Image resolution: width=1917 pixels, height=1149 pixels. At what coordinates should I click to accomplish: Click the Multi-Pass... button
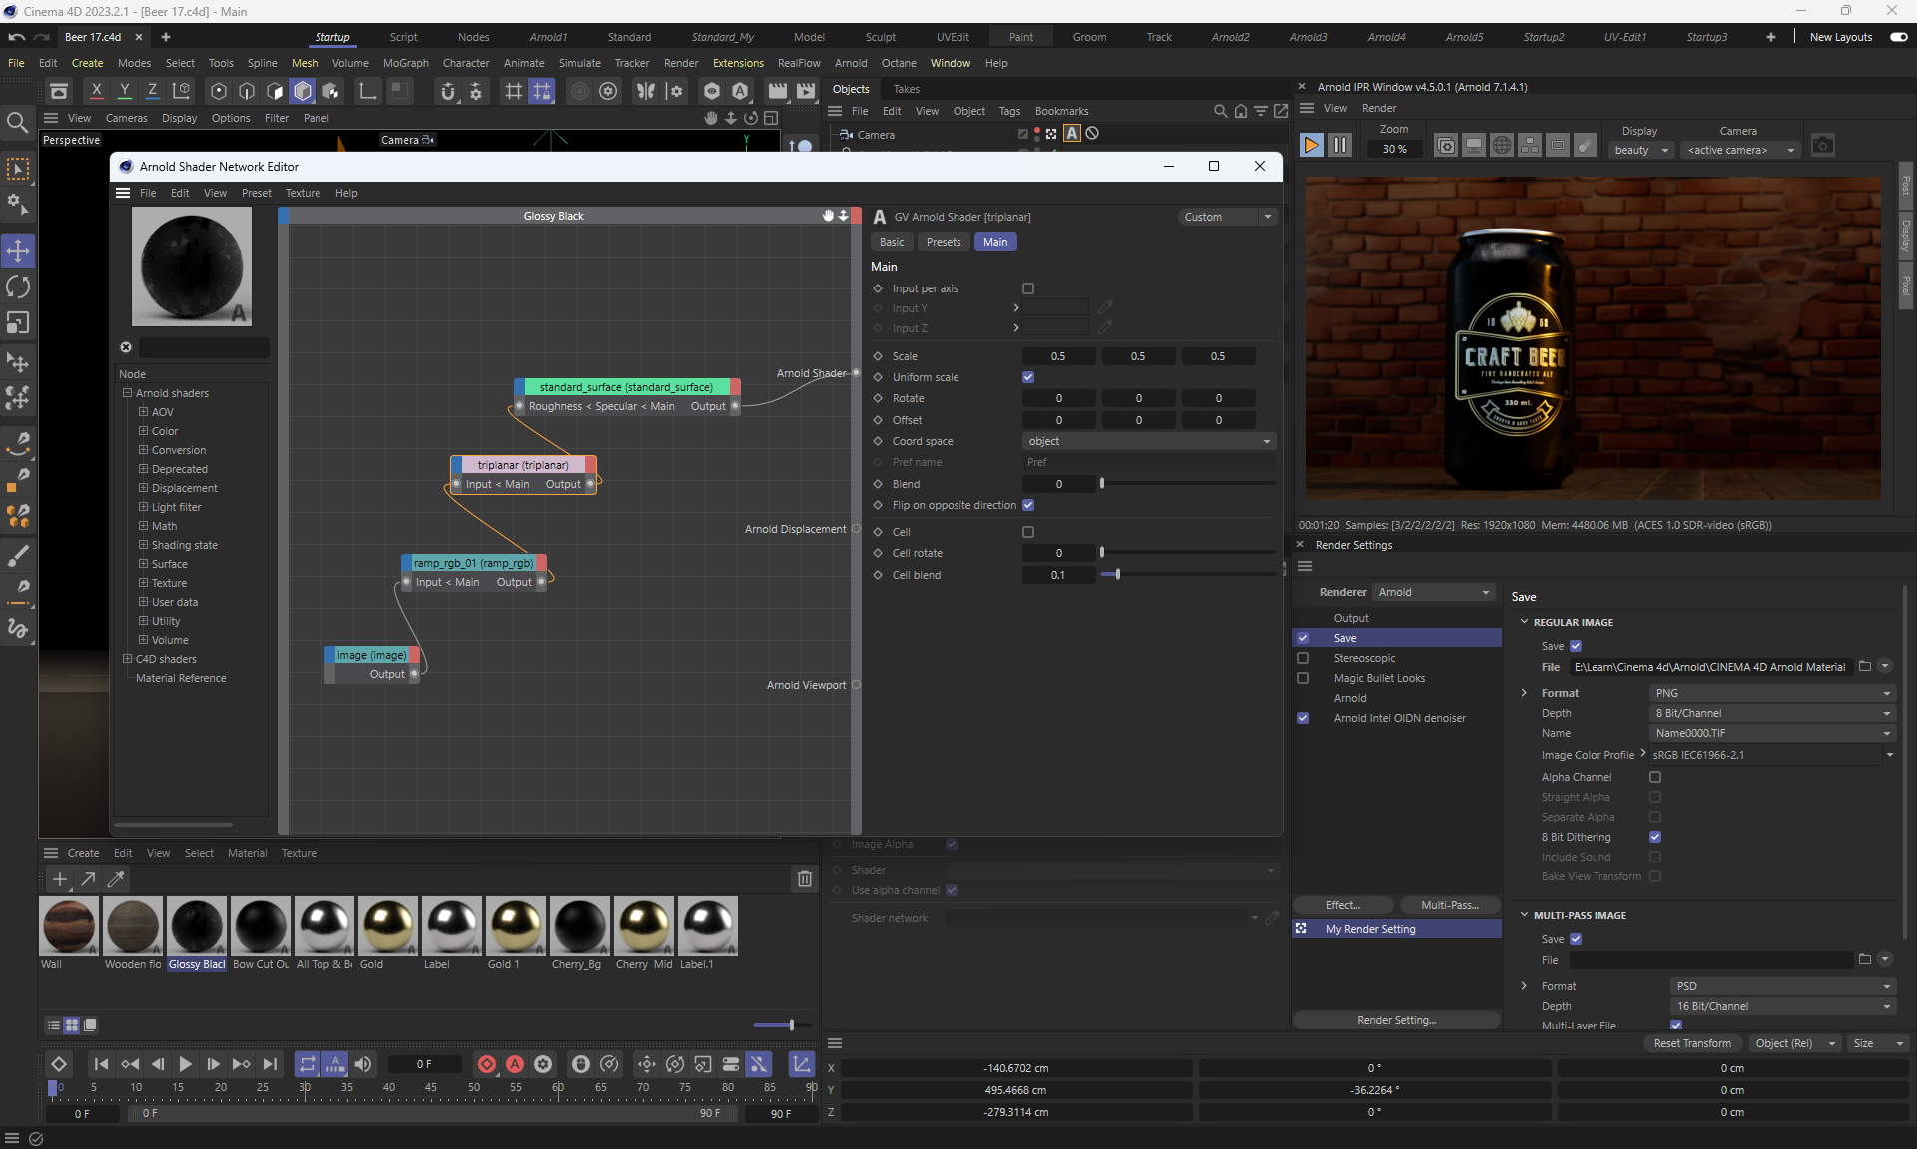pyautogui.click(x=1449, y=905)
